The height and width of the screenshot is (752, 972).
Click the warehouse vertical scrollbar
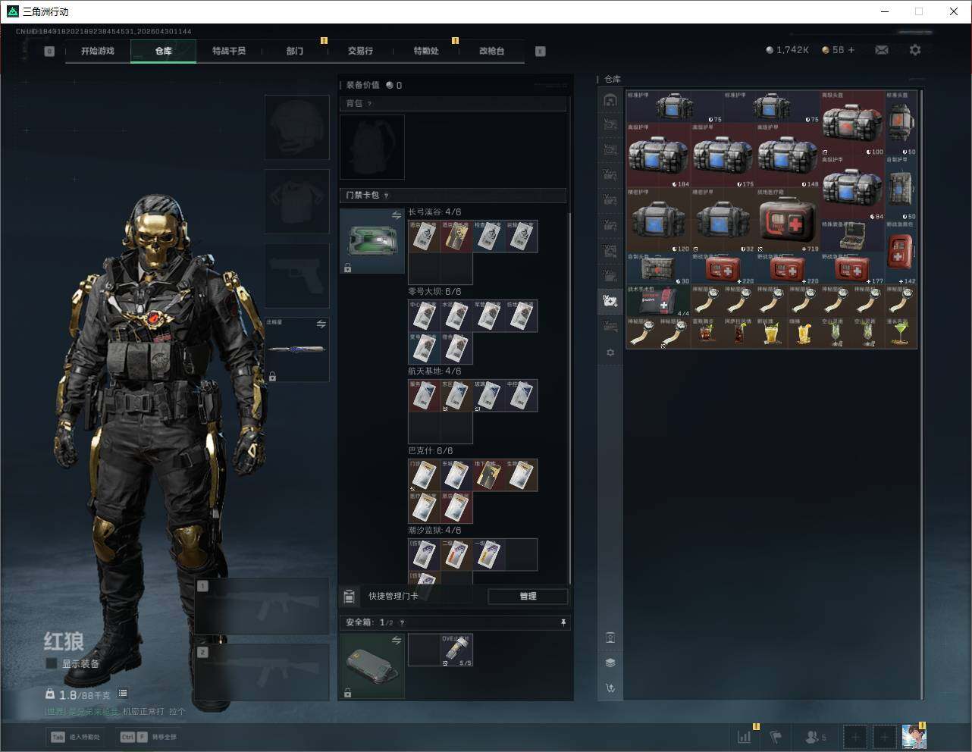click(x=921, y=394)
